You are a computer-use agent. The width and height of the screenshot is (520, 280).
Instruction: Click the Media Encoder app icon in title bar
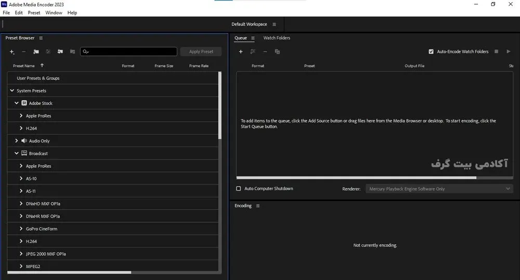[x=4, y=4]
